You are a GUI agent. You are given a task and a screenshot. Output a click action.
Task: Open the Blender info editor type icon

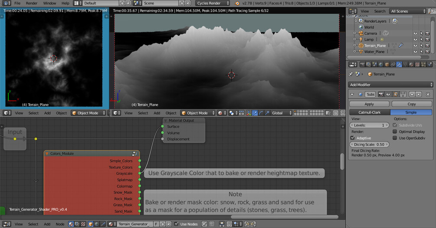coord(6,3)
